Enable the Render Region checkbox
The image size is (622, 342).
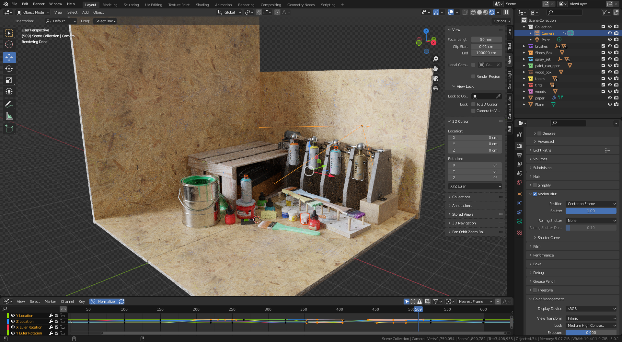coord(473,76)
